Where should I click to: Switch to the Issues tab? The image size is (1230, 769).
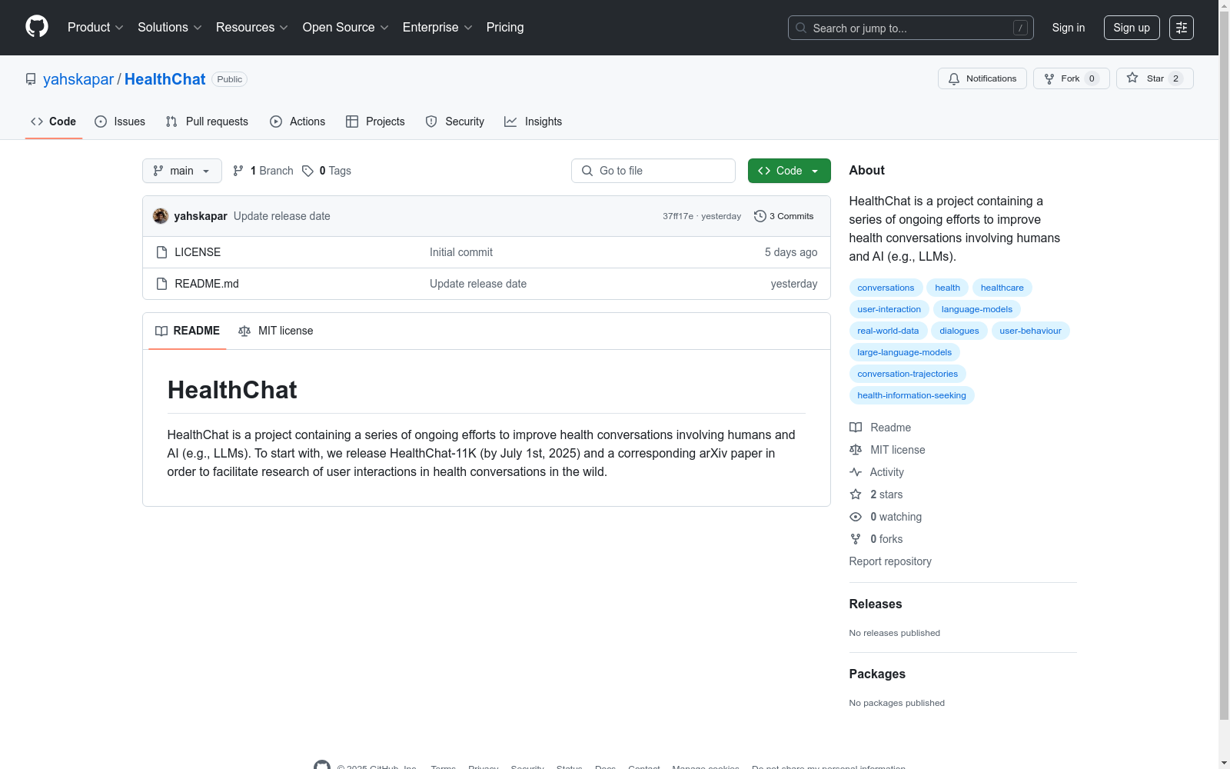pyautogui.click(x=120, y=122)
